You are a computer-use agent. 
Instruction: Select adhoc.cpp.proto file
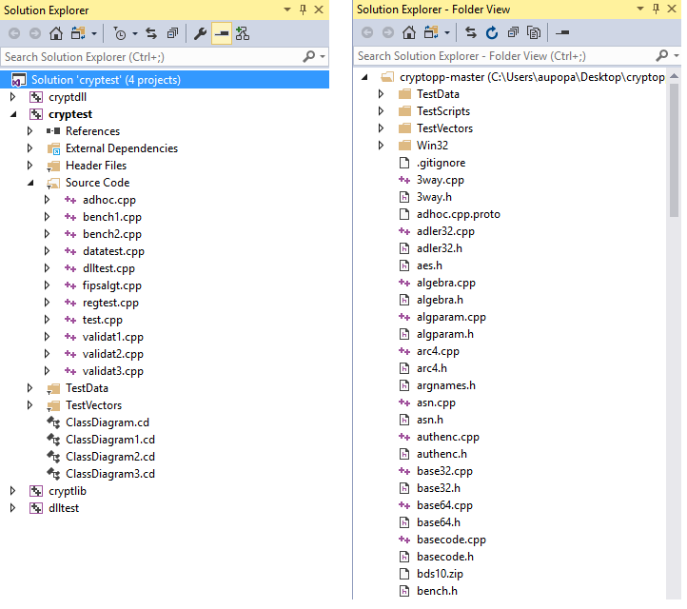(x=459, y=214)
